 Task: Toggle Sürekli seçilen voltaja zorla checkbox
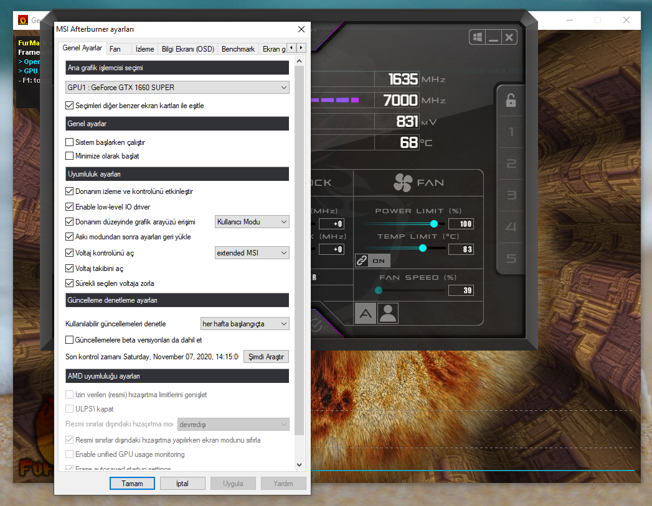tap(70, 283)
